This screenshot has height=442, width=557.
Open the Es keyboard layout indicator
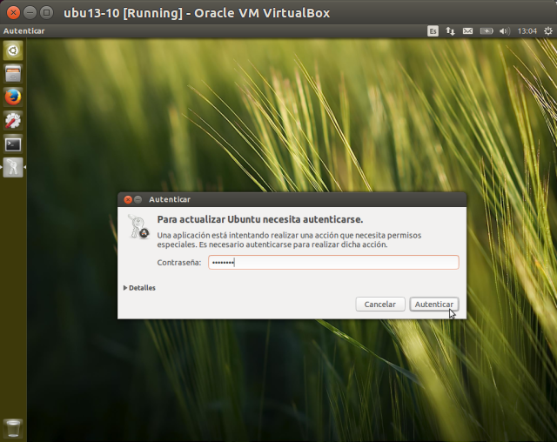point(433,31)
